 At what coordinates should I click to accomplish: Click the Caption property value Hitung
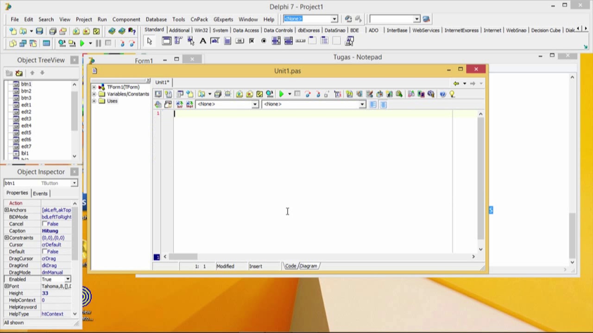tap(50, 231)
